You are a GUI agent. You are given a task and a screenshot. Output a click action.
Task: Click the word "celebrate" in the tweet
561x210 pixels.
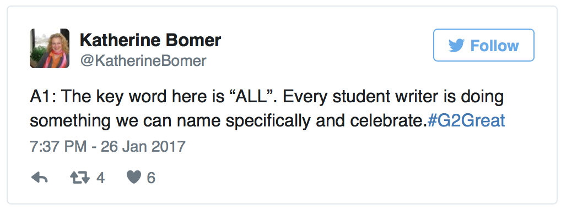tap(386, 121)
